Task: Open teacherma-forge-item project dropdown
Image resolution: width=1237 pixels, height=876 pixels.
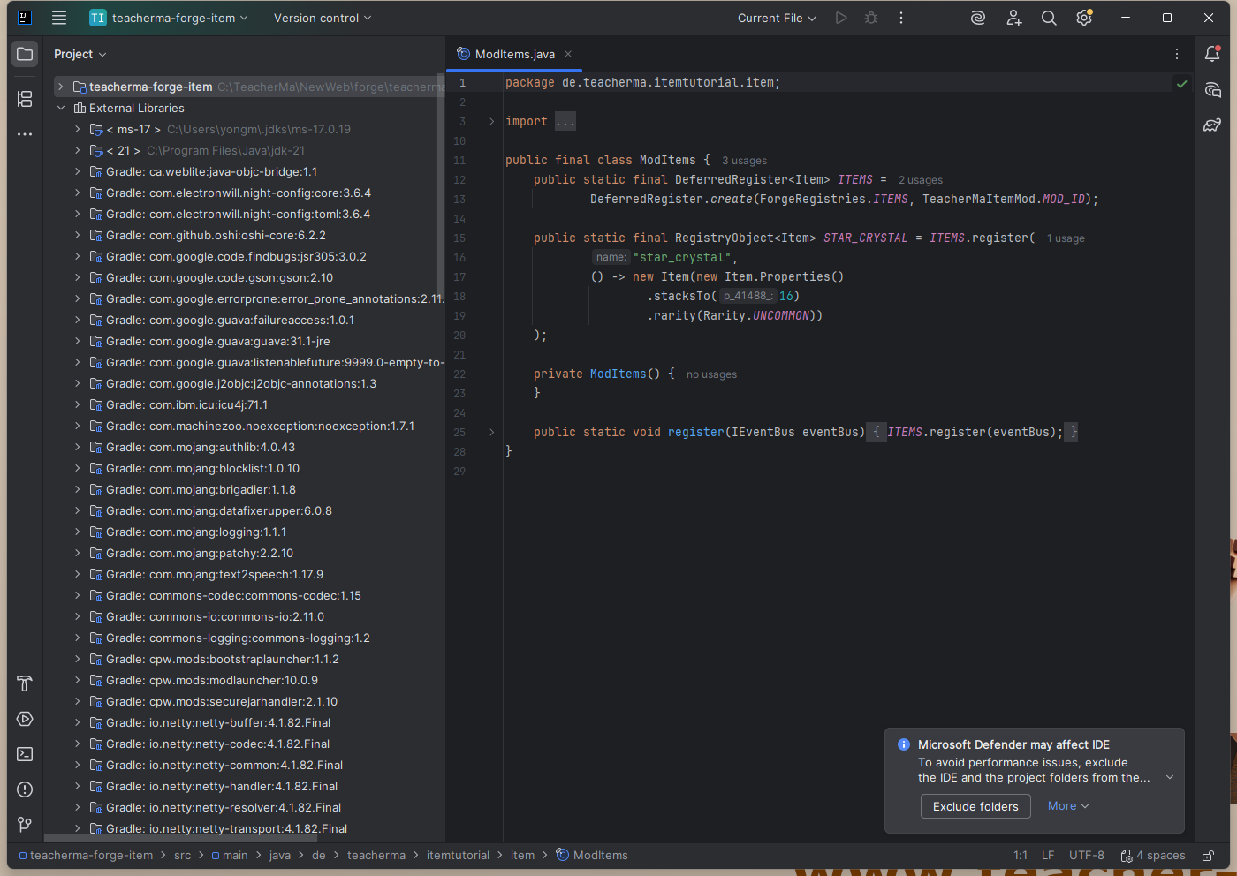Action: point(169,18)
